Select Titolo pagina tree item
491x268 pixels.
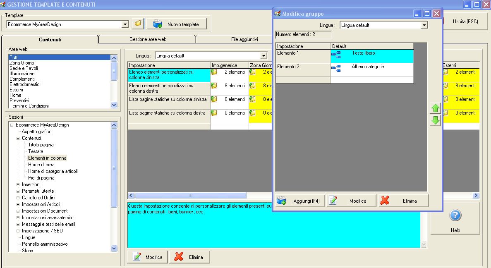[x=41, y=145]
